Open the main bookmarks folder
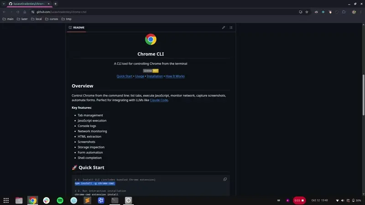Image resolution: width=365 pixels, height=205 pixels. coord(8,19)
